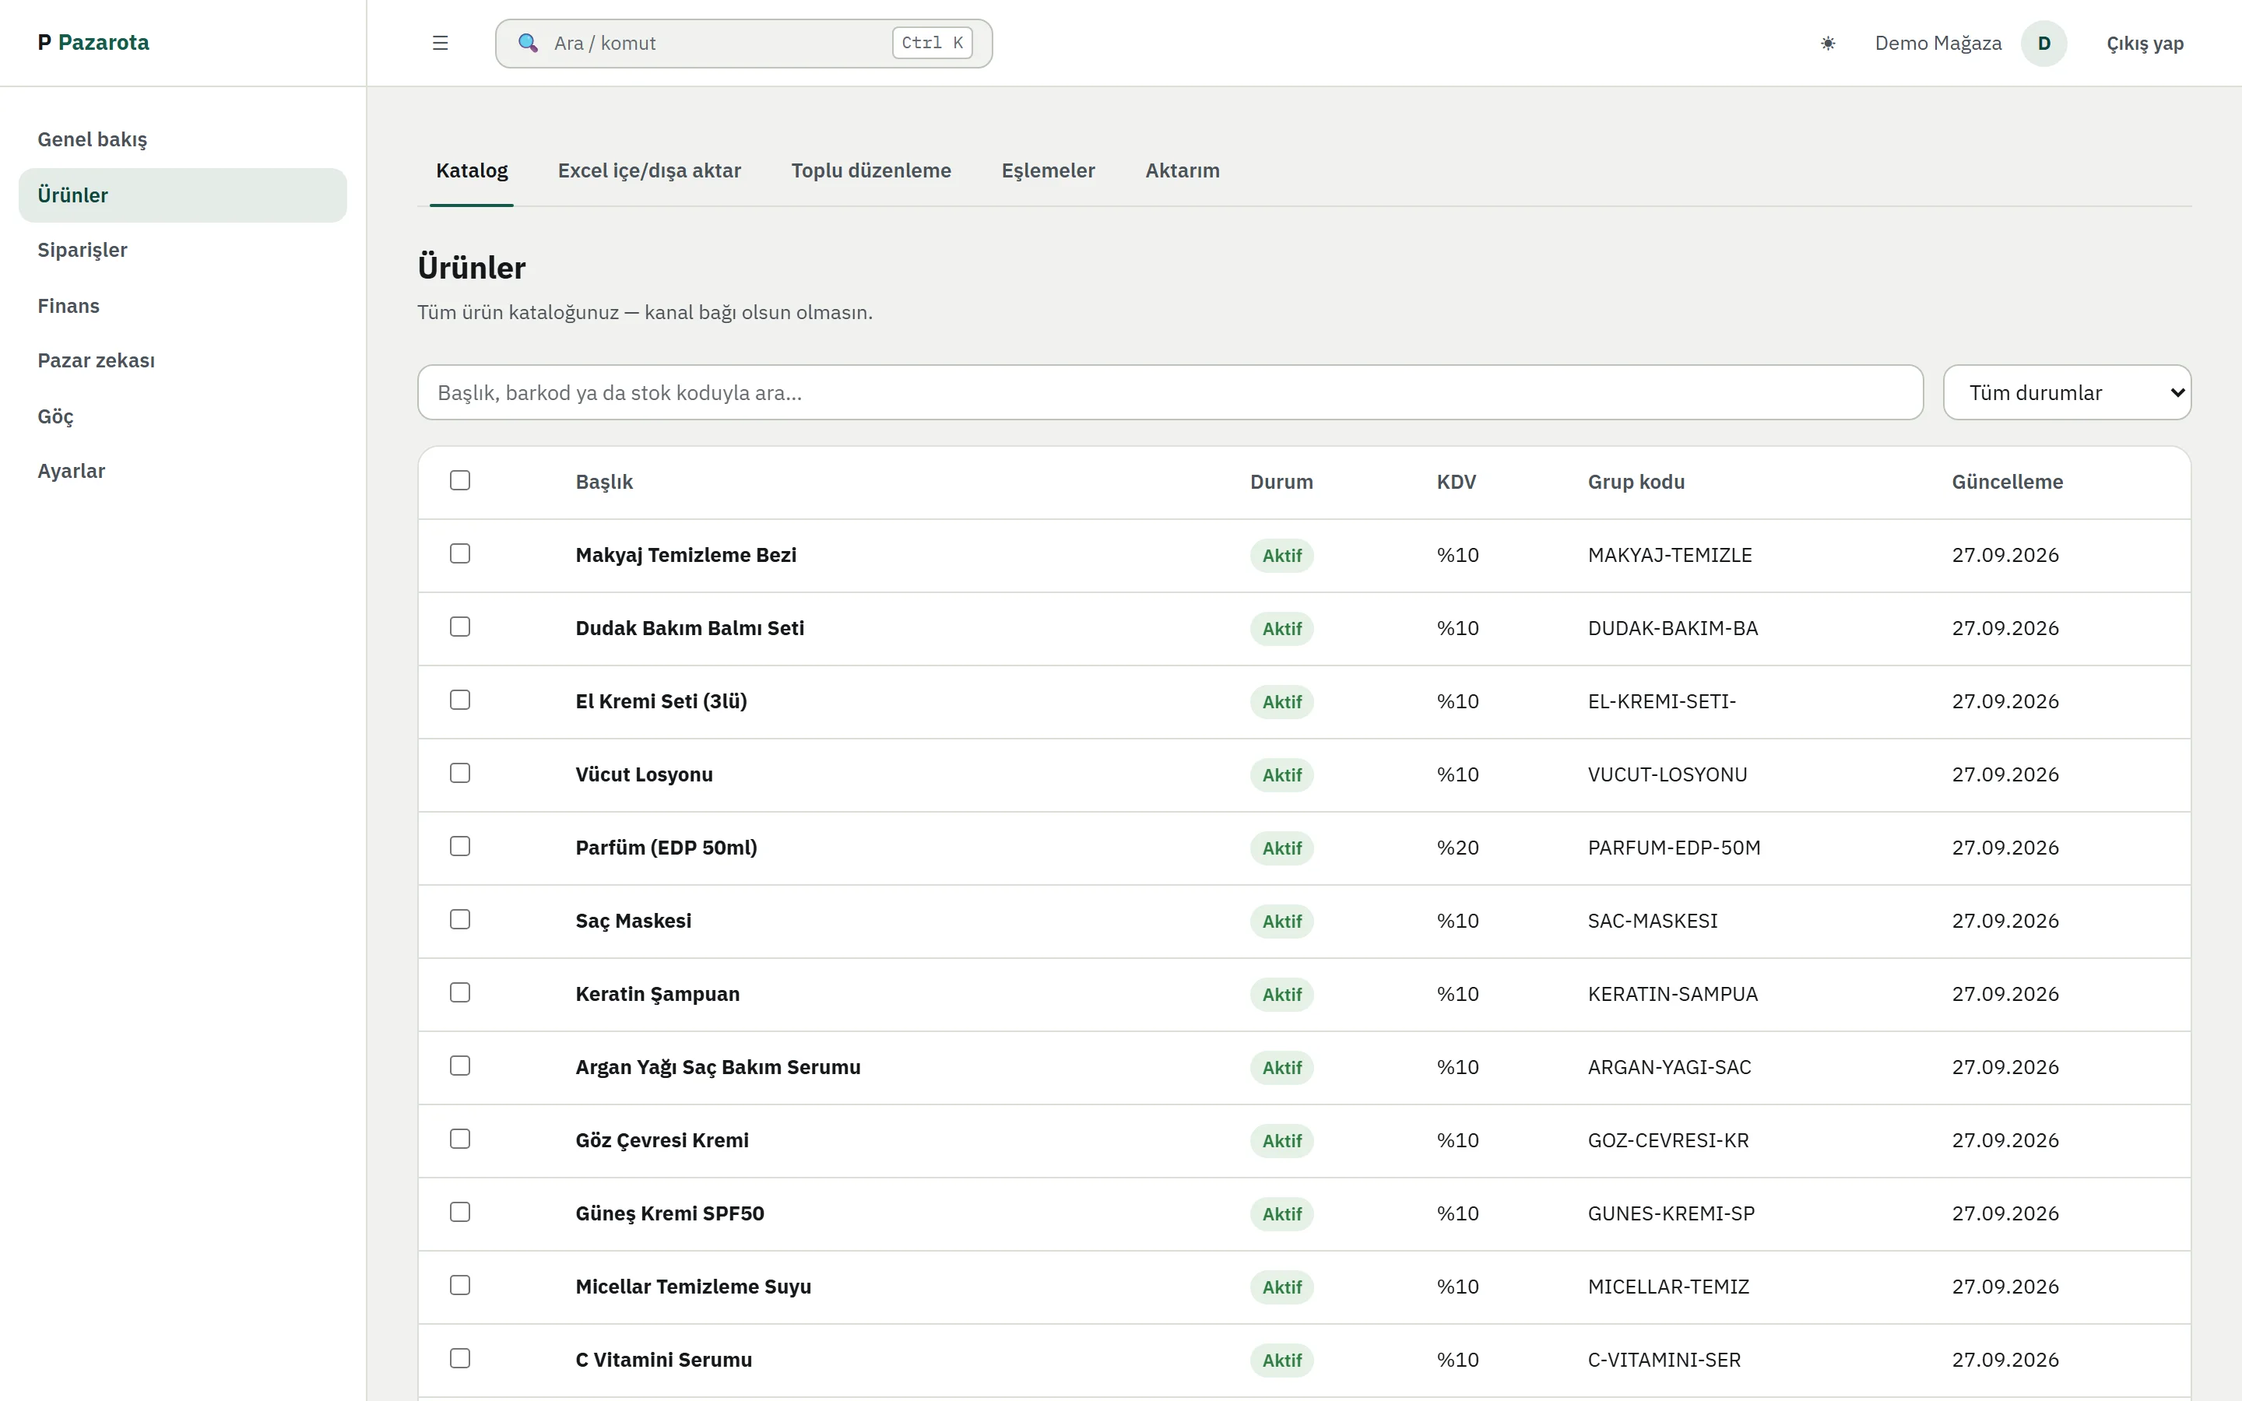The height and width of the screenshot is (1401, 2242).
Task: Open Ayarlar in the sidebar
Action: pos(182,471)
